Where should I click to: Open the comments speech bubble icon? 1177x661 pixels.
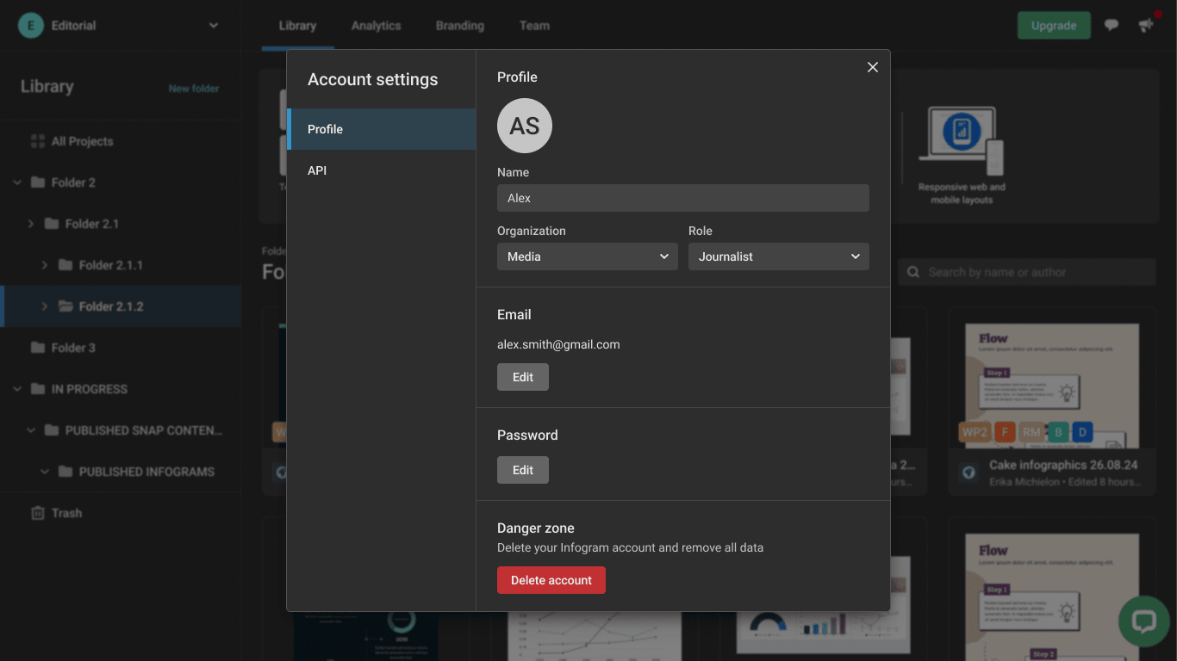pos(1112,26)
